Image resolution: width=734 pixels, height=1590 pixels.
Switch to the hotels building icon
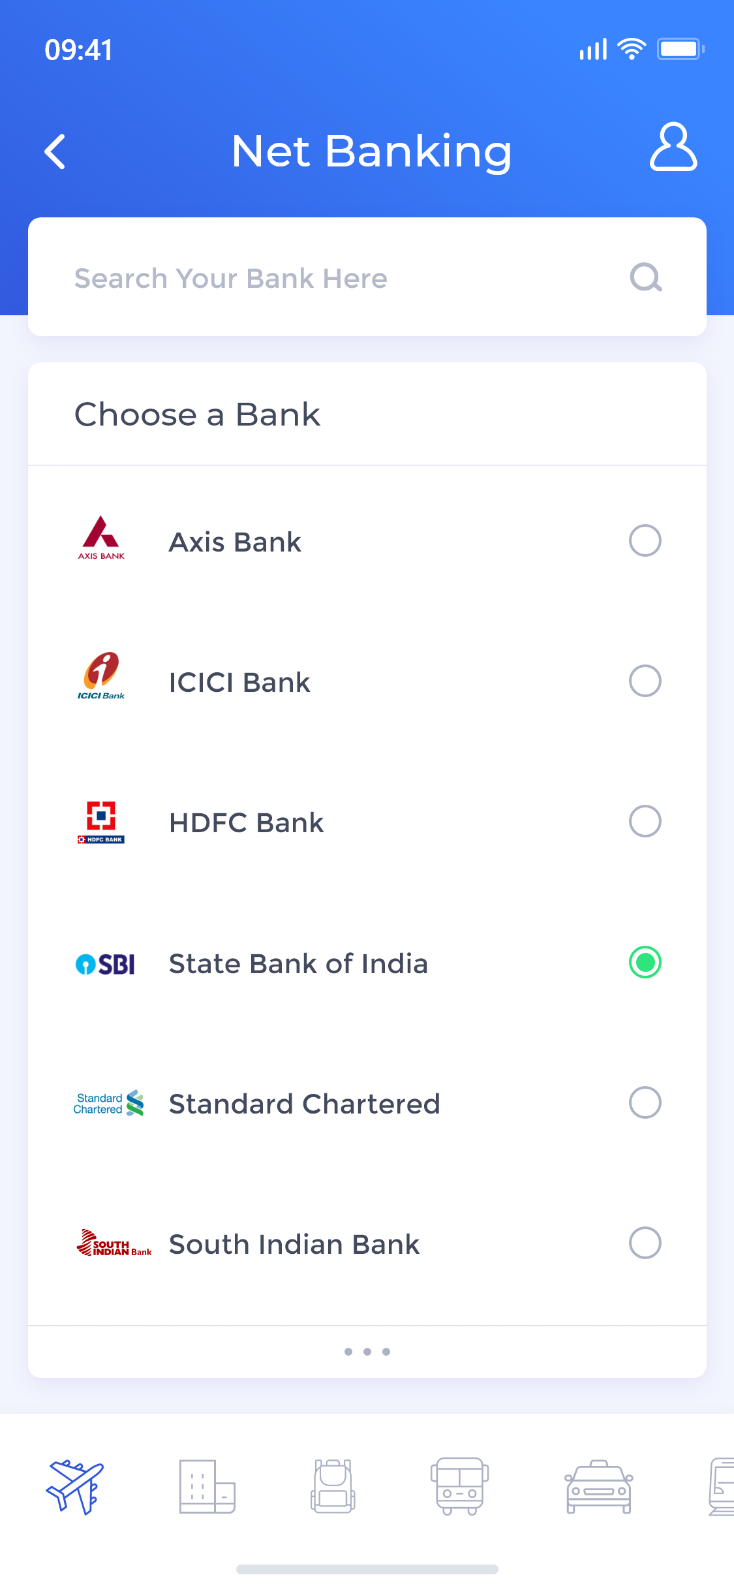(207, 1487)
